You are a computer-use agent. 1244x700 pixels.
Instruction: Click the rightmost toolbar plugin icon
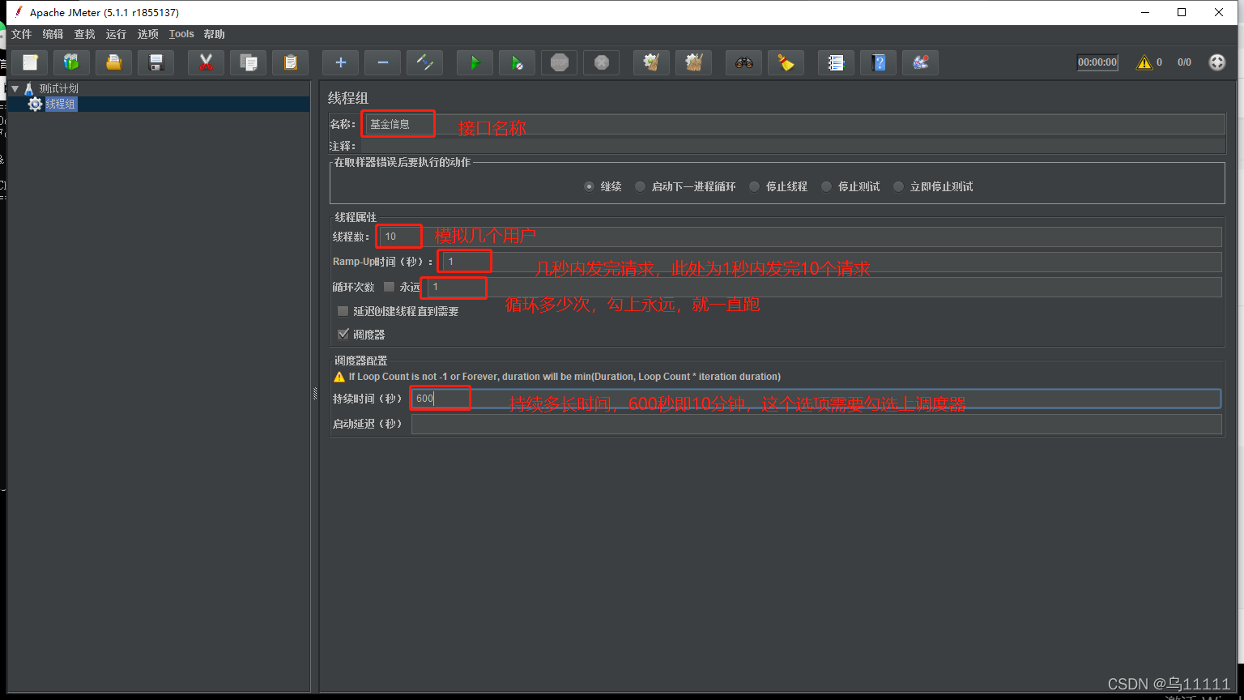click(x=921, y=62)
